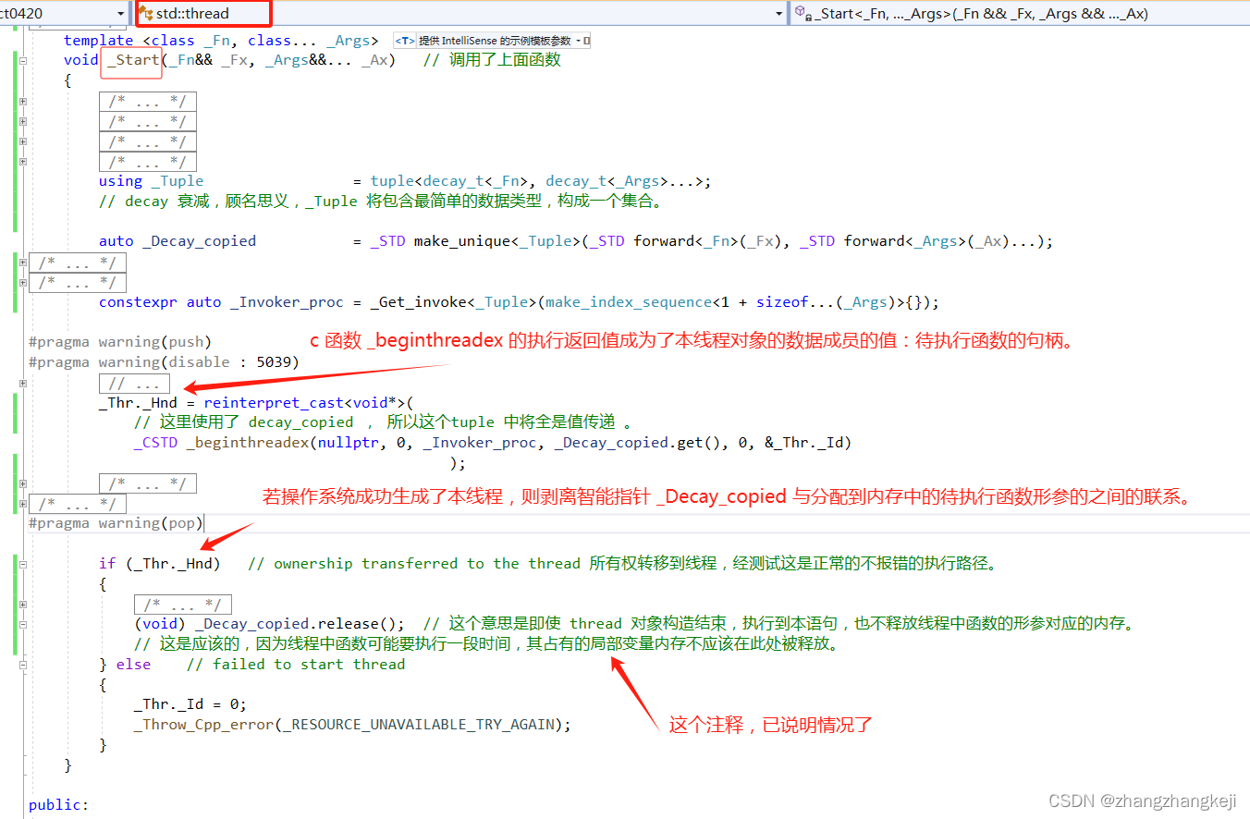Open the std::thread type navigation dropdown
Viewport: 1250px width, 819px height.
click(x=779, y=14)
